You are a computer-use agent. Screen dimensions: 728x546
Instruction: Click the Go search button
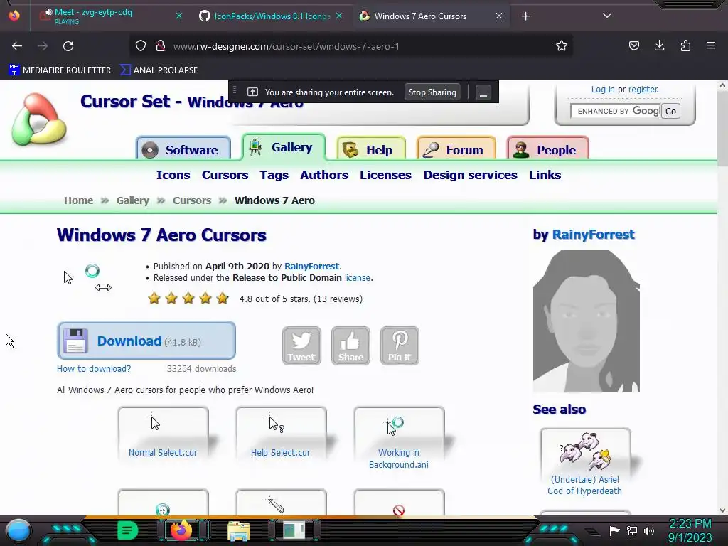(670, 111)
